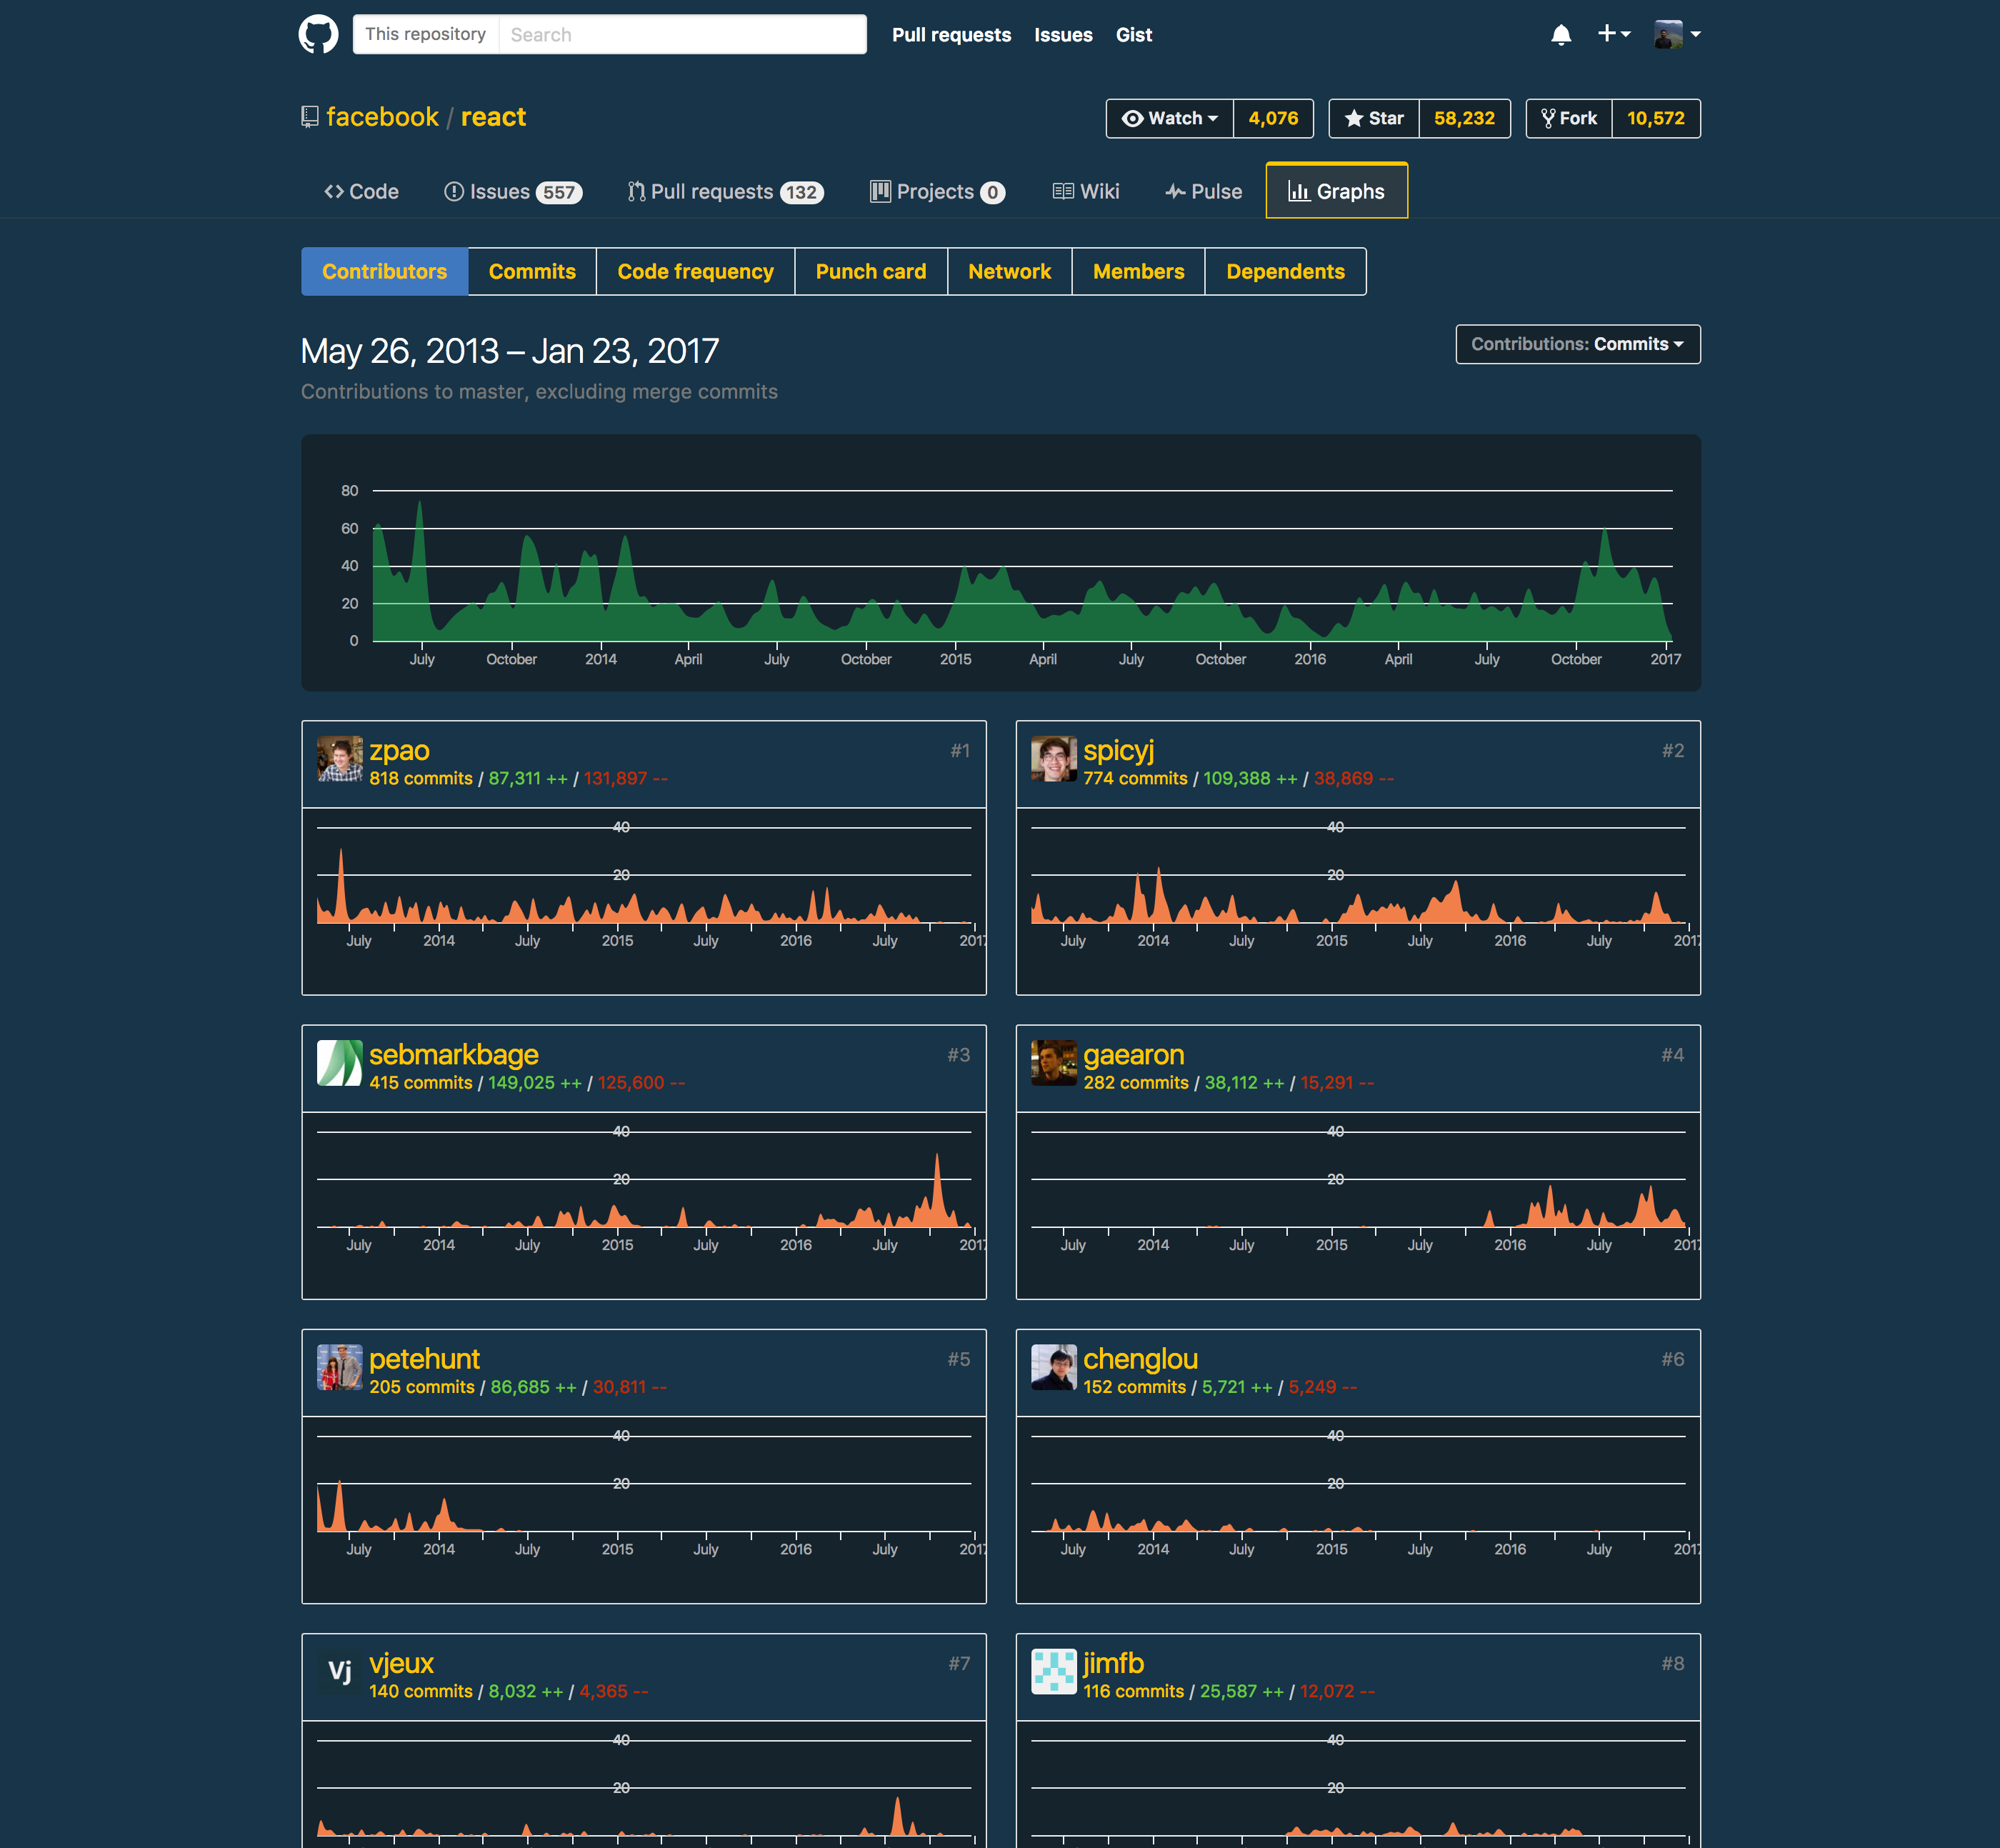Click the main green contributions graph
Screen dimensions: 2000x1848
[1022, 570]
